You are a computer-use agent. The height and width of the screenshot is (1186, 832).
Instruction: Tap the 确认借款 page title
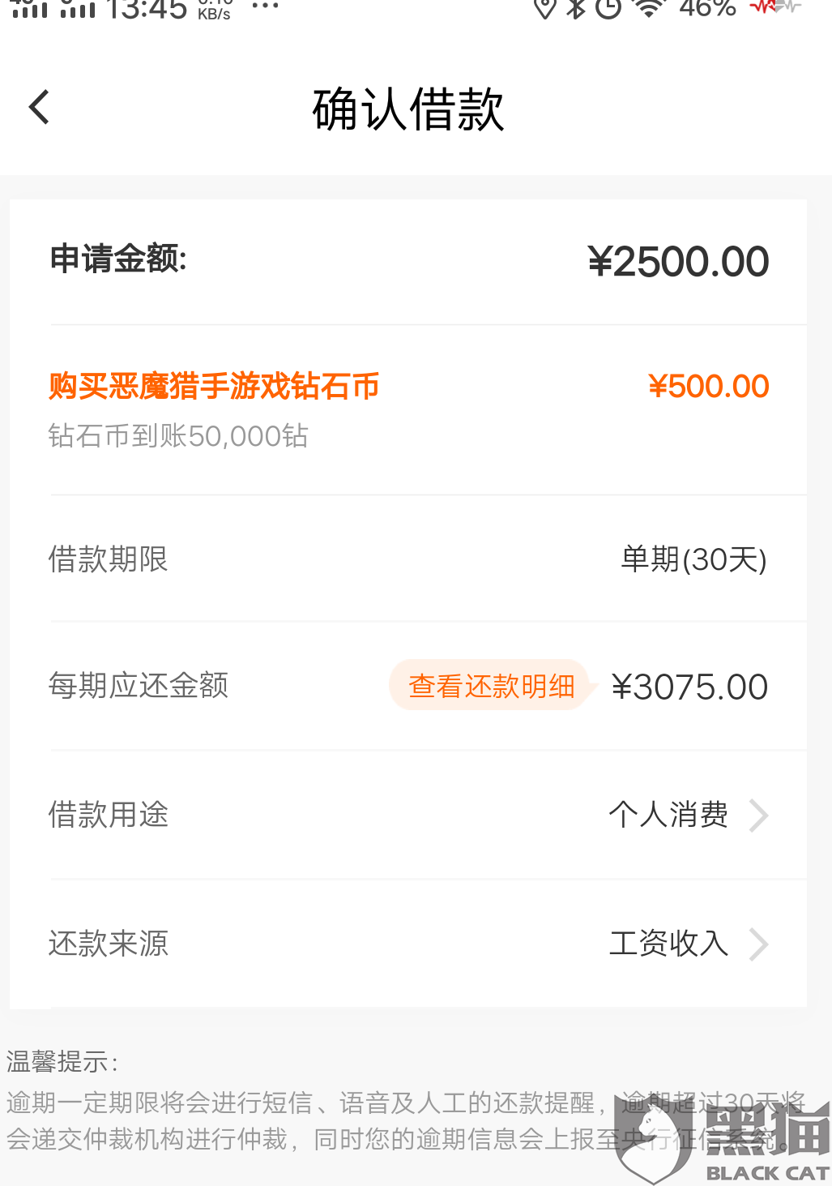pyautogui.click(x=408, y=109)
